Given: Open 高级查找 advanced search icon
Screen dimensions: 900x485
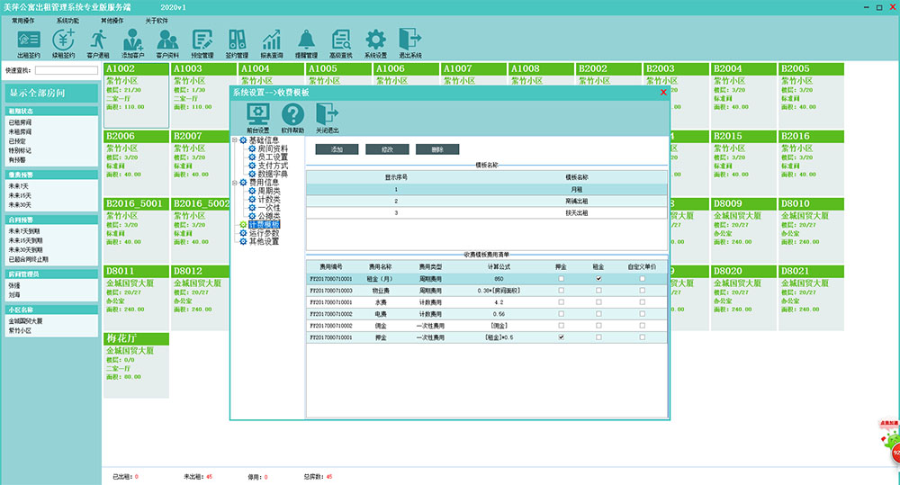Looking at the screenshot, I should click(x=341, y=41).
